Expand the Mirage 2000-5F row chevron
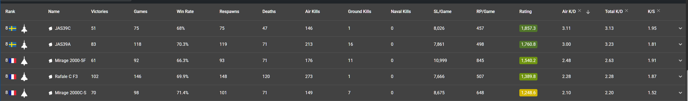The image size is (688, 101). pyautogui.click(x=680, y=61)
